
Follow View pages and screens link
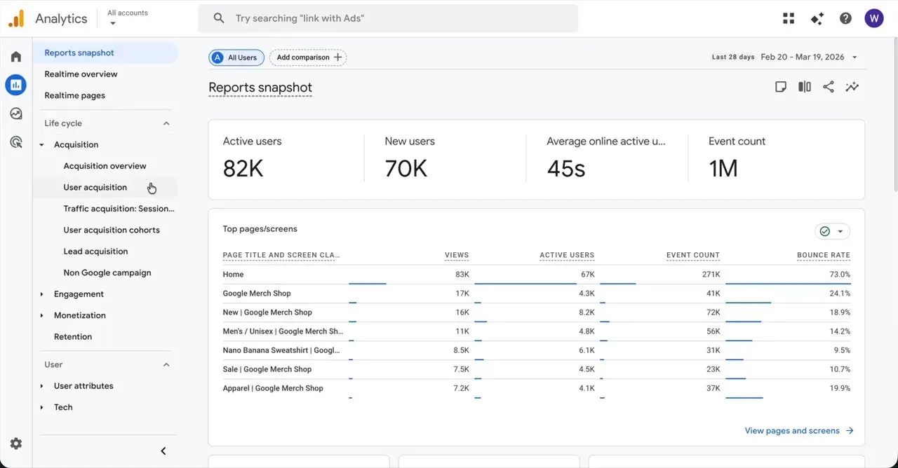pyautogui.click(x=799, y=431)
